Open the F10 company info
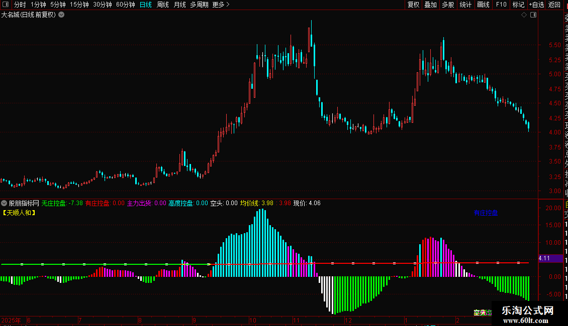Viewport: 568px width, 326px height. tap(501, 5)
